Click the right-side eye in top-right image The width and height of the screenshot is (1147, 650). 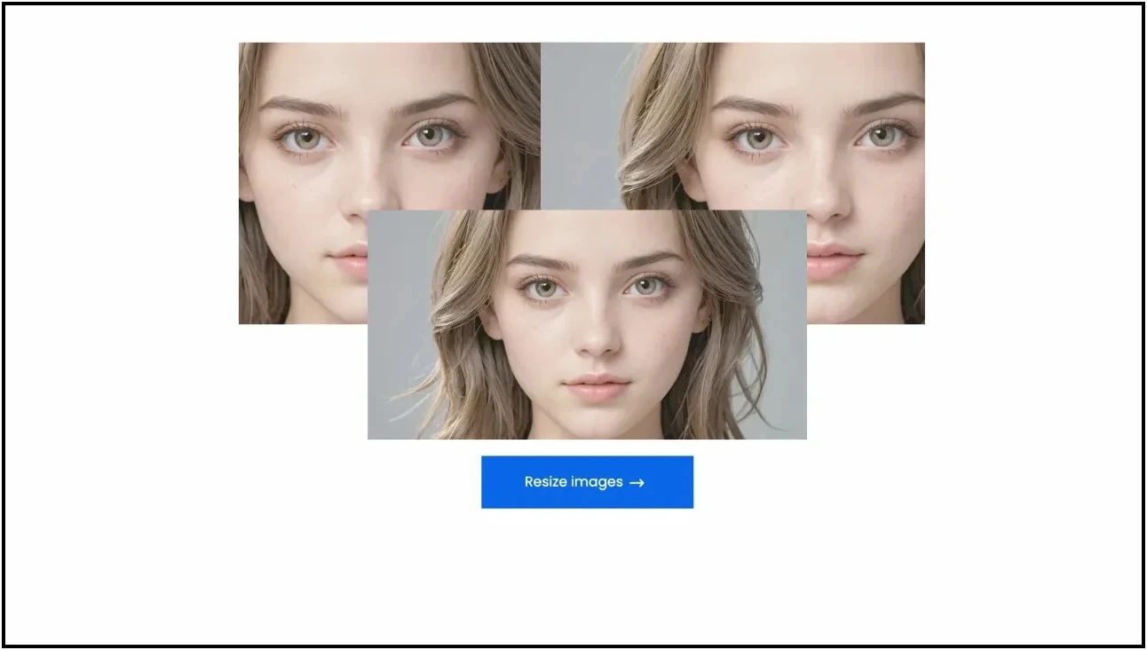point(882,136)
